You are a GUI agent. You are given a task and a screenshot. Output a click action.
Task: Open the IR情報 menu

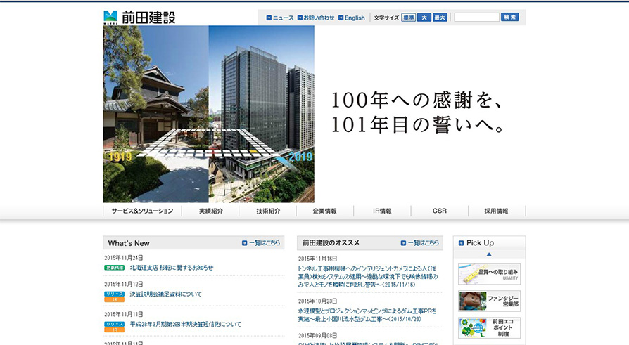tap(382, 211)
